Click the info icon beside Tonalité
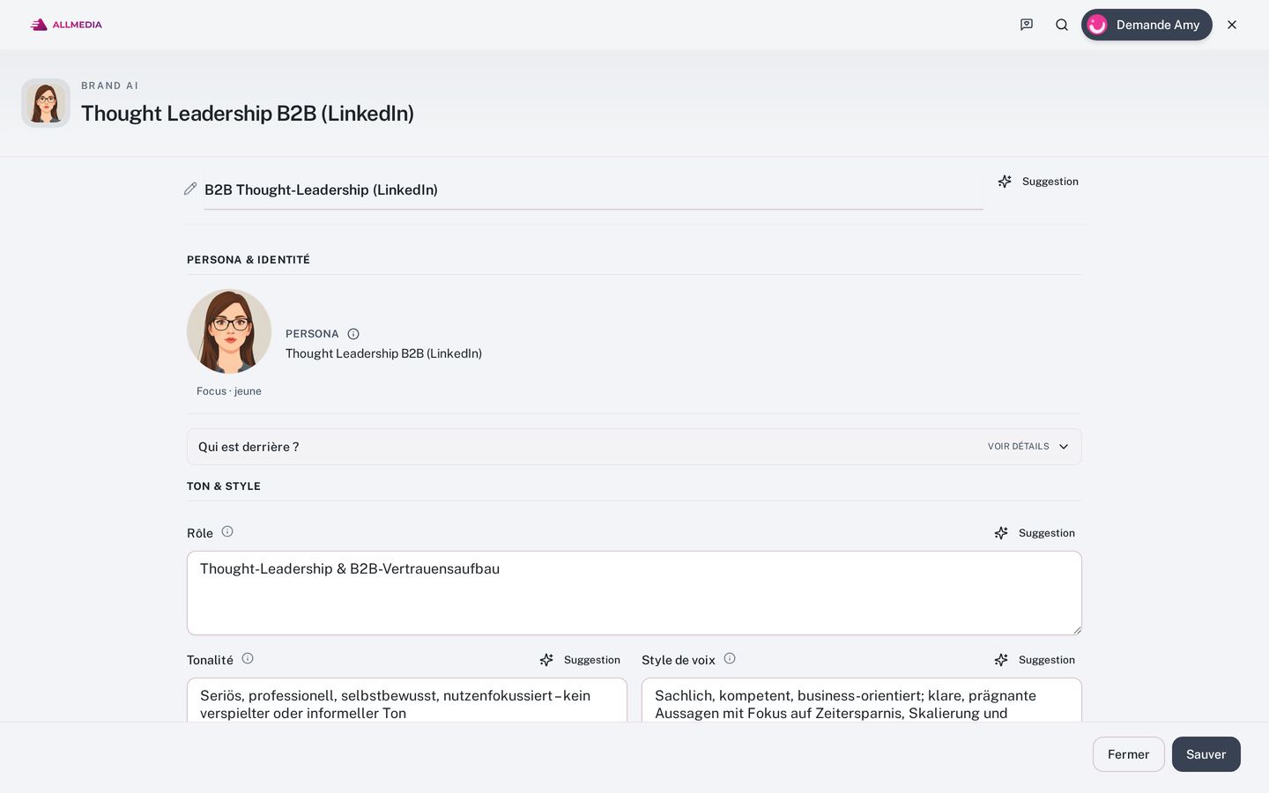Screen dimensions: 1269x793 (248, 658)
